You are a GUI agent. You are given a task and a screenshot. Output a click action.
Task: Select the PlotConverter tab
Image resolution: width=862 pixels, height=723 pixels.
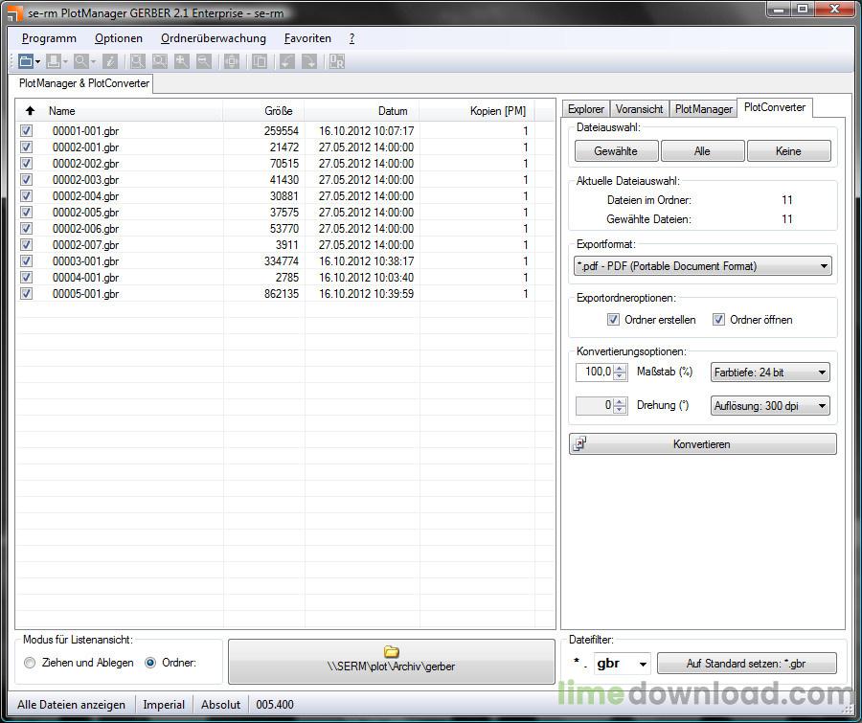pos(775,108)
